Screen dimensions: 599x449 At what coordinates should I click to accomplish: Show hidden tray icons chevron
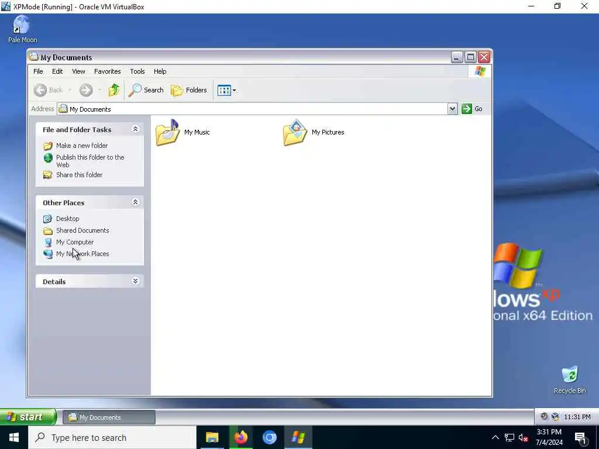[495, 437]
